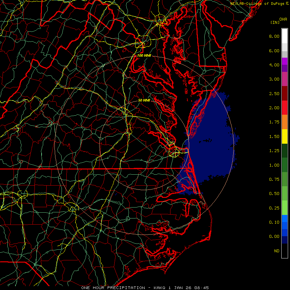
Task: Pick the darkest green 1.25 legend swatch
Action: click(285, 151)
